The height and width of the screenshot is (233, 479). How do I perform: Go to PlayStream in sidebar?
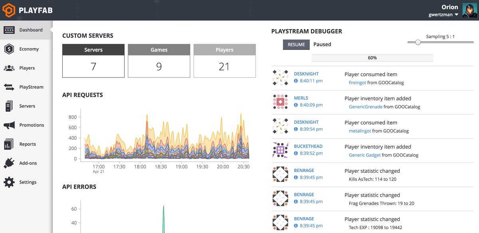(31, 87)
